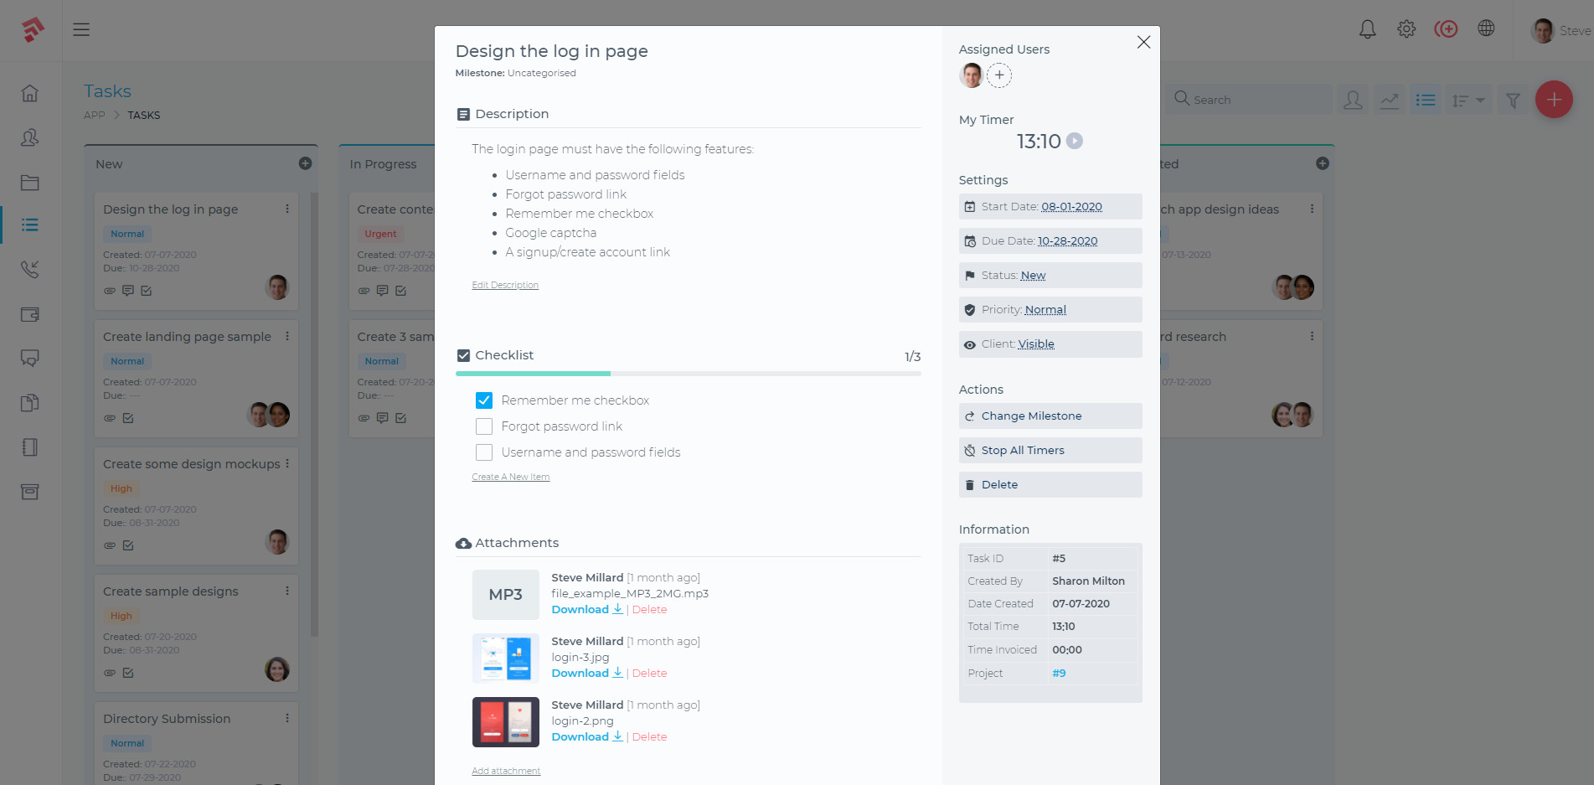Screen dimensions: 1594x785
Task: Open the hamburger menu
Action: coord(81,28)
